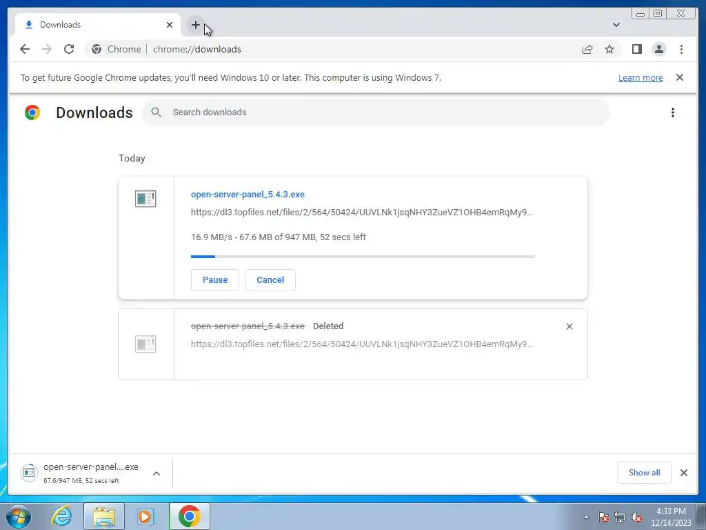
Task: Go back to previous page
Action: [25, 49]
